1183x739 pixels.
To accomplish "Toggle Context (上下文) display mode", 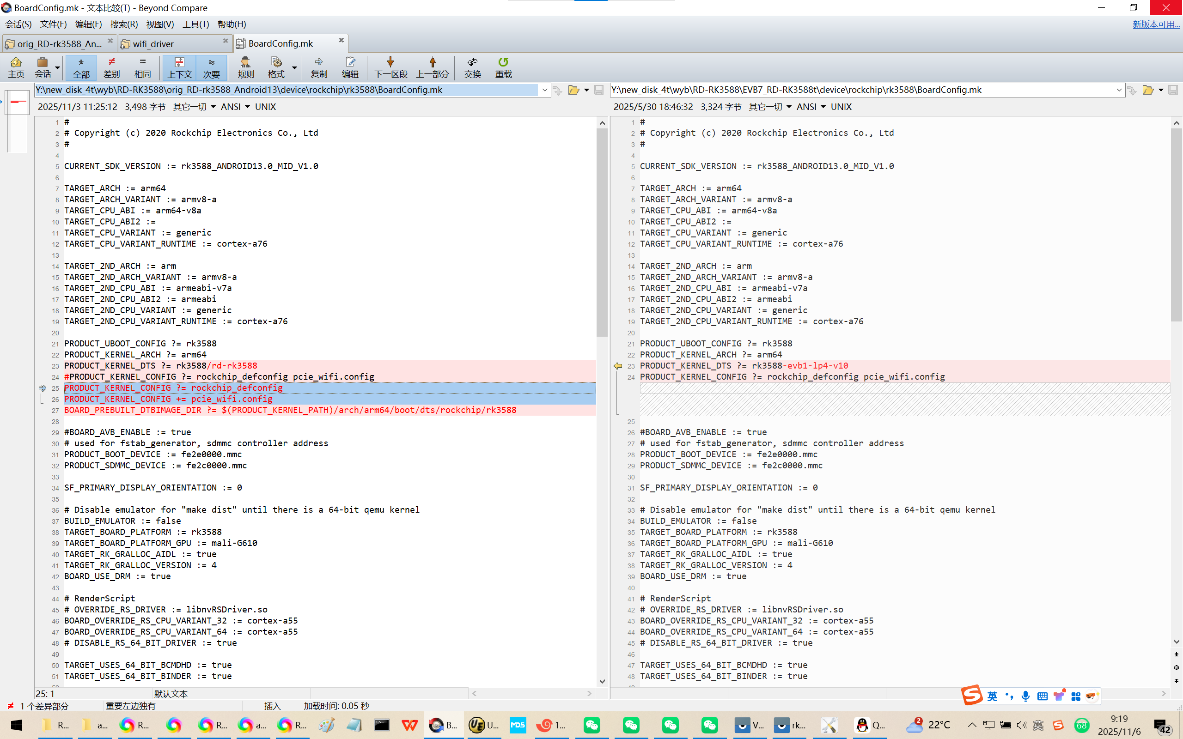I will pyautogui.click(x=179, y=67).
